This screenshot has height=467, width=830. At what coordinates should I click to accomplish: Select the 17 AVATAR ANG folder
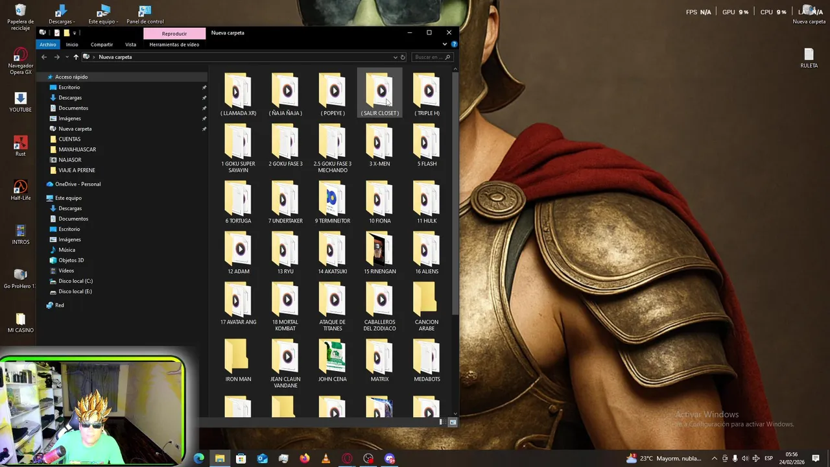click(x=238, y=304)
